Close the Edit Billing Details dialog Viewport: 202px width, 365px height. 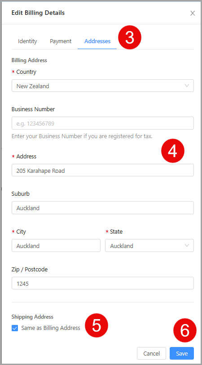click(x=193, y=13)
